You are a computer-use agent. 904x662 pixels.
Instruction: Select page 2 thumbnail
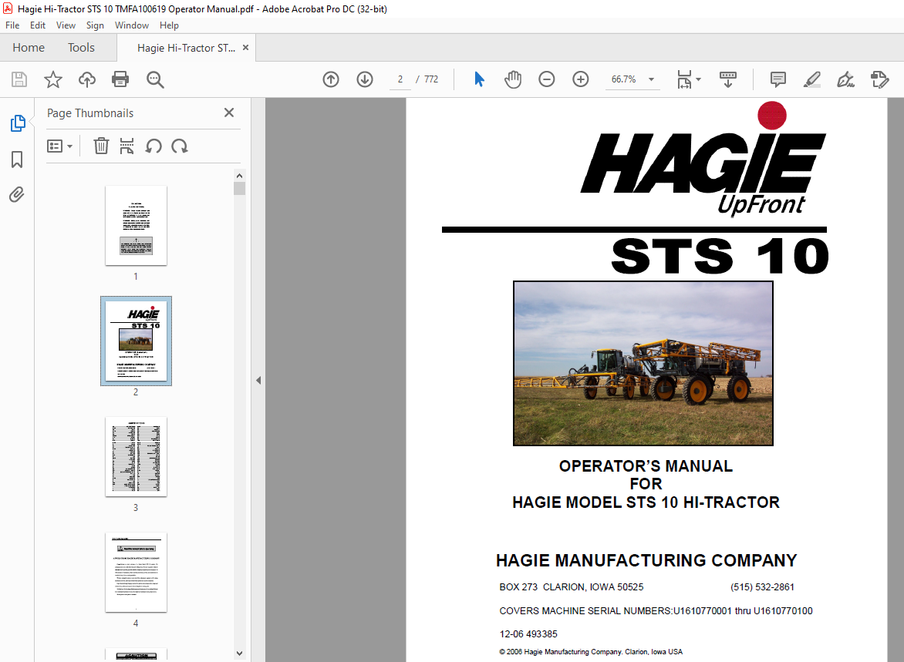[136, 341]
